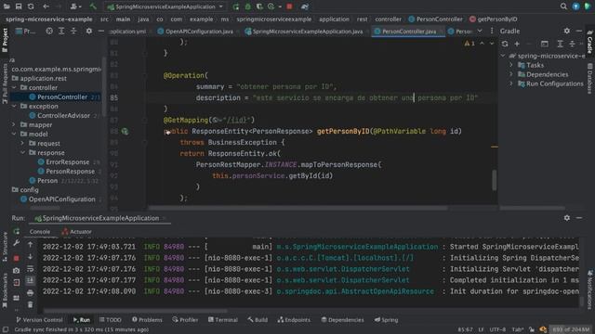
Task: Click the Build project hammer icon
Action: pyautogui.click(x=93, y=6)
